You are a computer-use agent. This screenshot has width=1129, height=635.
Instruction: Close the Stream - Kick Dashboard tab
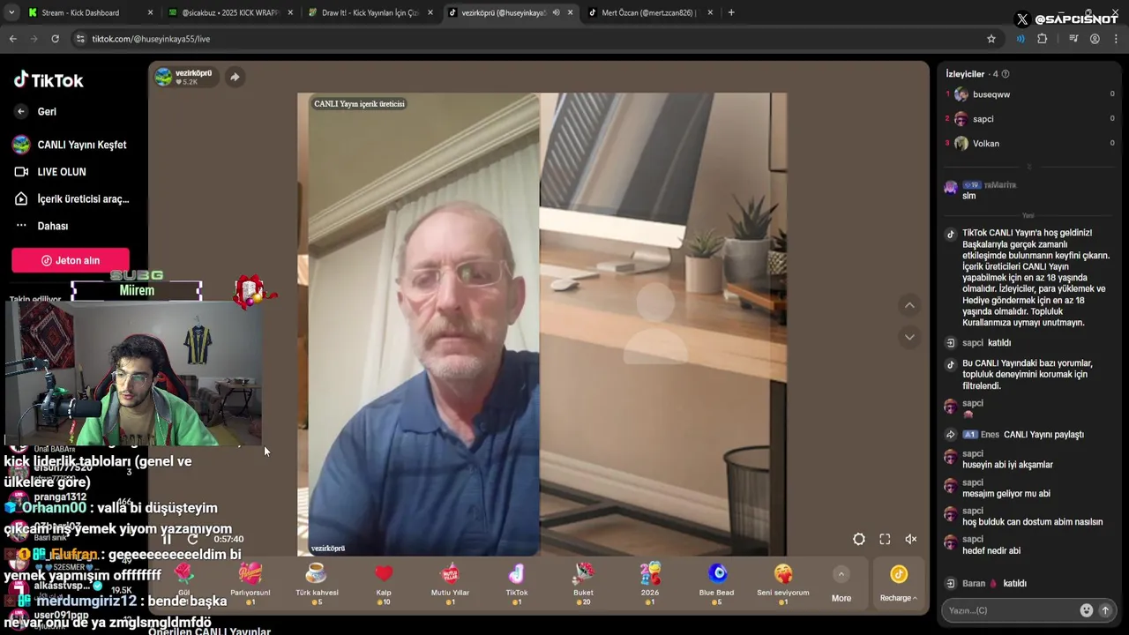[x=150, y=12]
